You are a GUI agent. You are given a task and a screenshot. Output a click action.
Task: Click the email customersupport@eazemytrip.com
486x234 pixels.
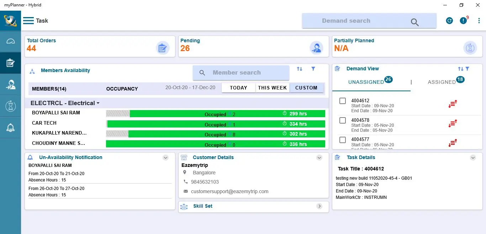tap(230, 191)
